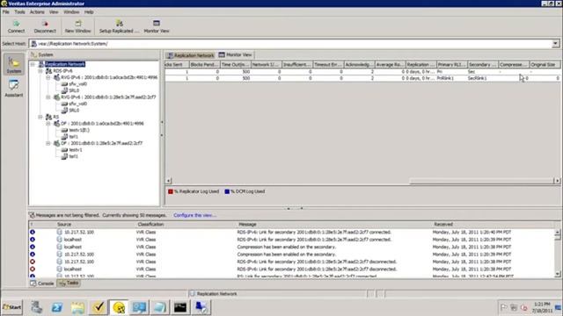Click the red icon on localhost disconnected message
563x316 pixels.
point(33,269)
